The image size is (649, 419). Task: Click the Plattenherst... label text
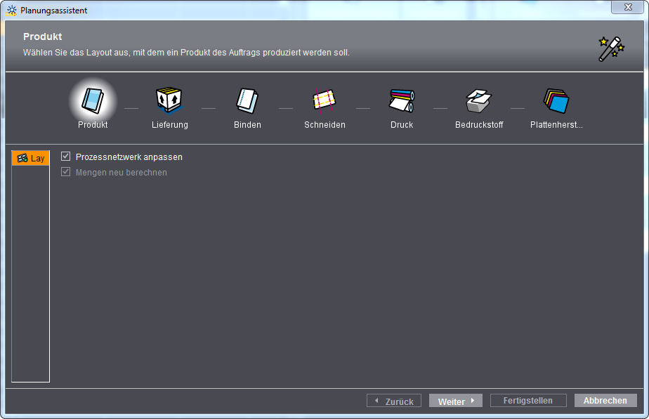tap(556, 125)
